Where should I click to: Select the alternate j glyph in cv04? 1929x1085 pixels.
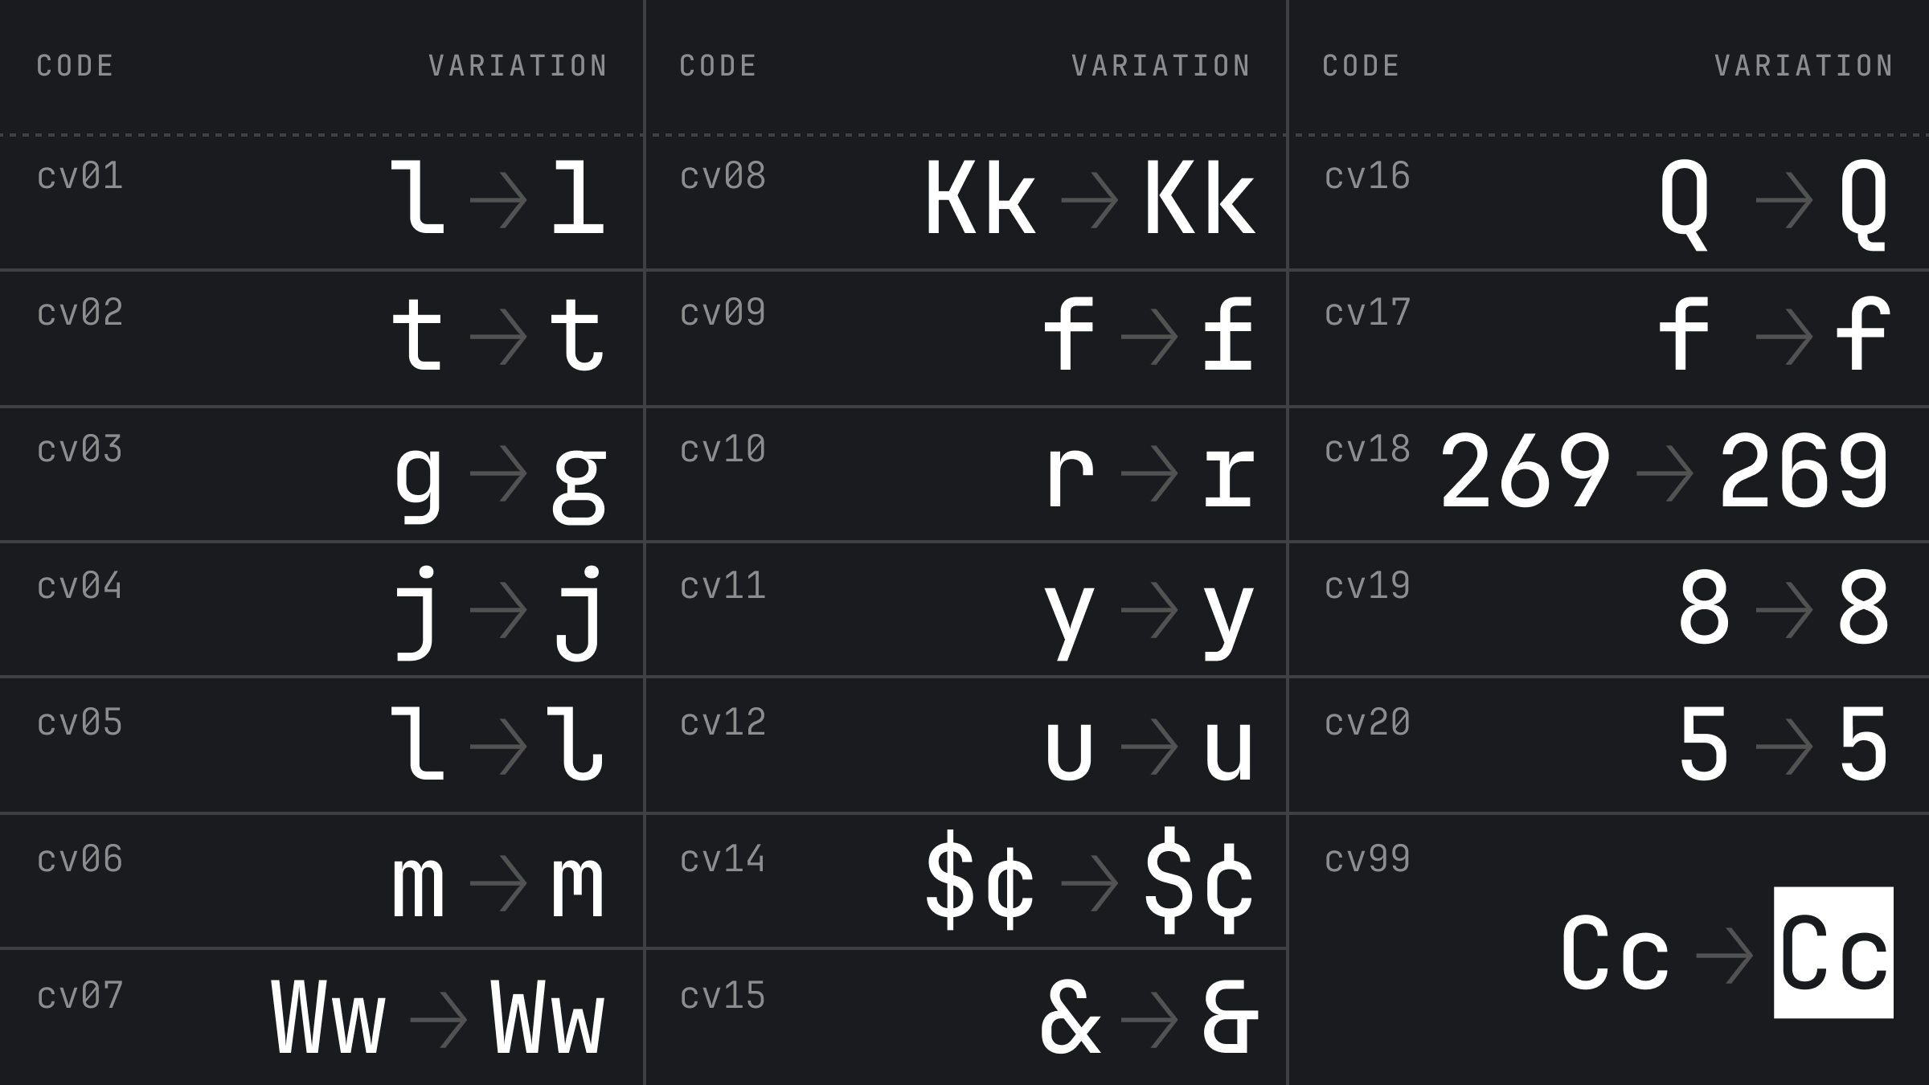(579, 613)
